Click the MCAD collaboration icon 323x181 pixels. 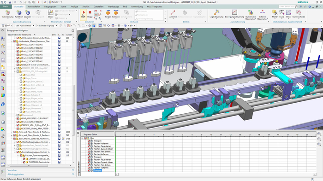[275, 14]
